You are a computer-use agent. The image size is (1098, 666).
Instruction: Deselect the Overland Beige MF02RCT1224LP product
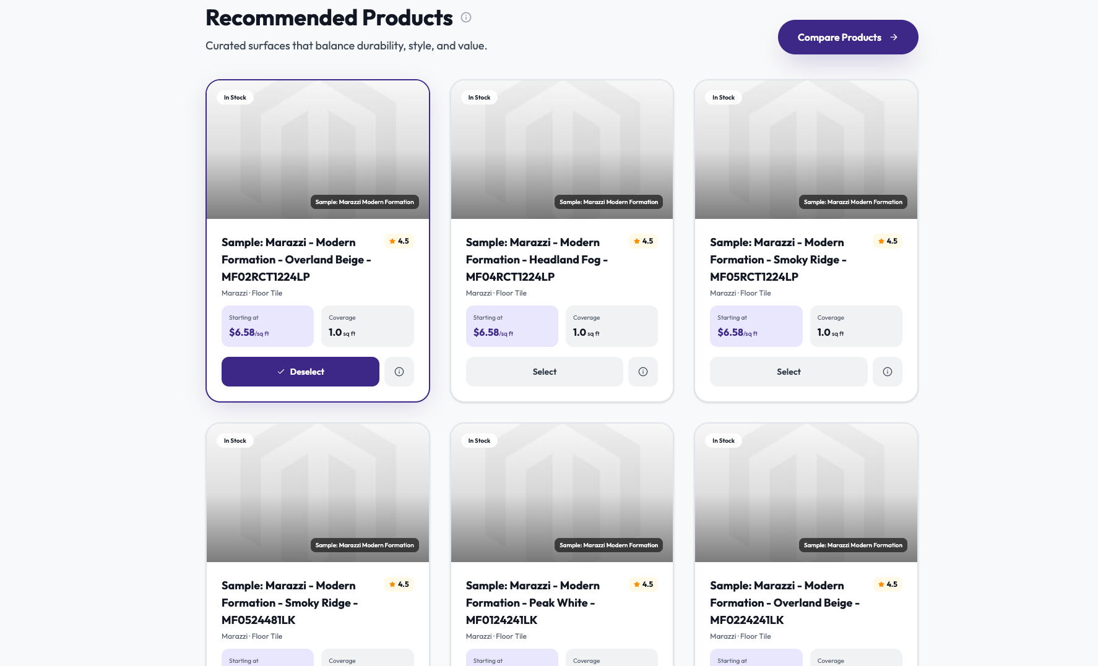point(300,372)
